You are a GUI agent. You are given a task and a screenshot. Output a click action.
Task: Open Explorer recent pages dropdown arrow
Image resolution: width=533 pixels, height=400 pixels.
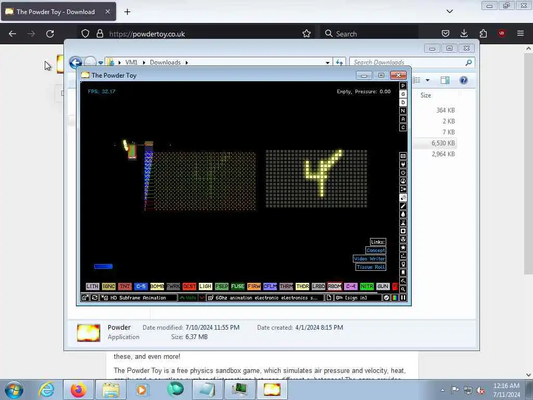pyautogui.click(x=100, y=63)
